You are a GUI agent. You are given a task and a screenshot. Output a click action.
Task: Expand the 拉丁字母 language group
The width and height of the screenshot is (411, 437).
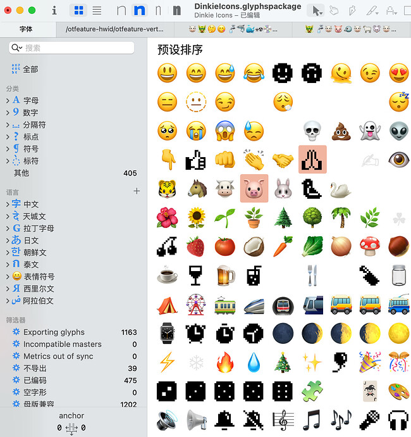8,228
